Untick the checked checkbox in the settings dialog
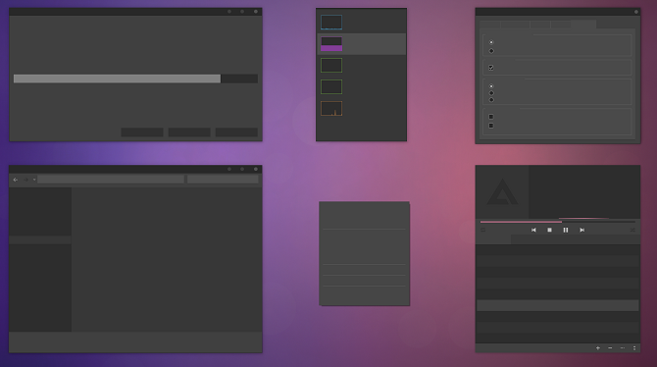This screenshot has width=657, height=367. pos(491,68)
